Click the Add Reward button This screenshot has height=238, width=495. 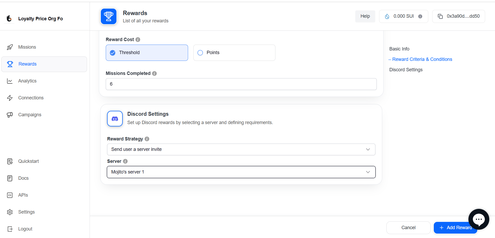point(455,228)
